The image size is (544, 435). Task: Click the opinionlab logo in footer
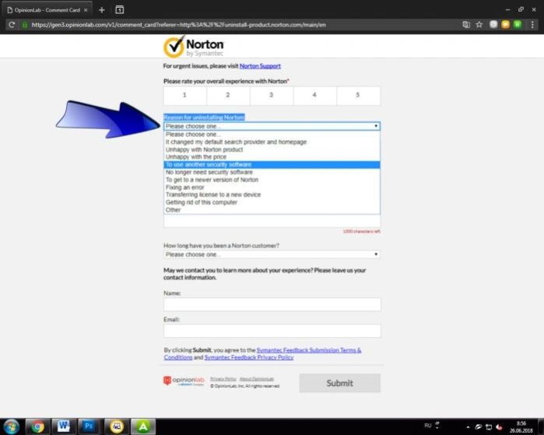click(184, 381)
